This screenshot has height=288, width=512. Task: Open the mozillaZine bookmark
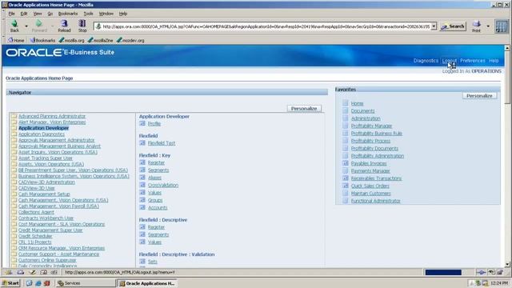(x=100, y=40)
